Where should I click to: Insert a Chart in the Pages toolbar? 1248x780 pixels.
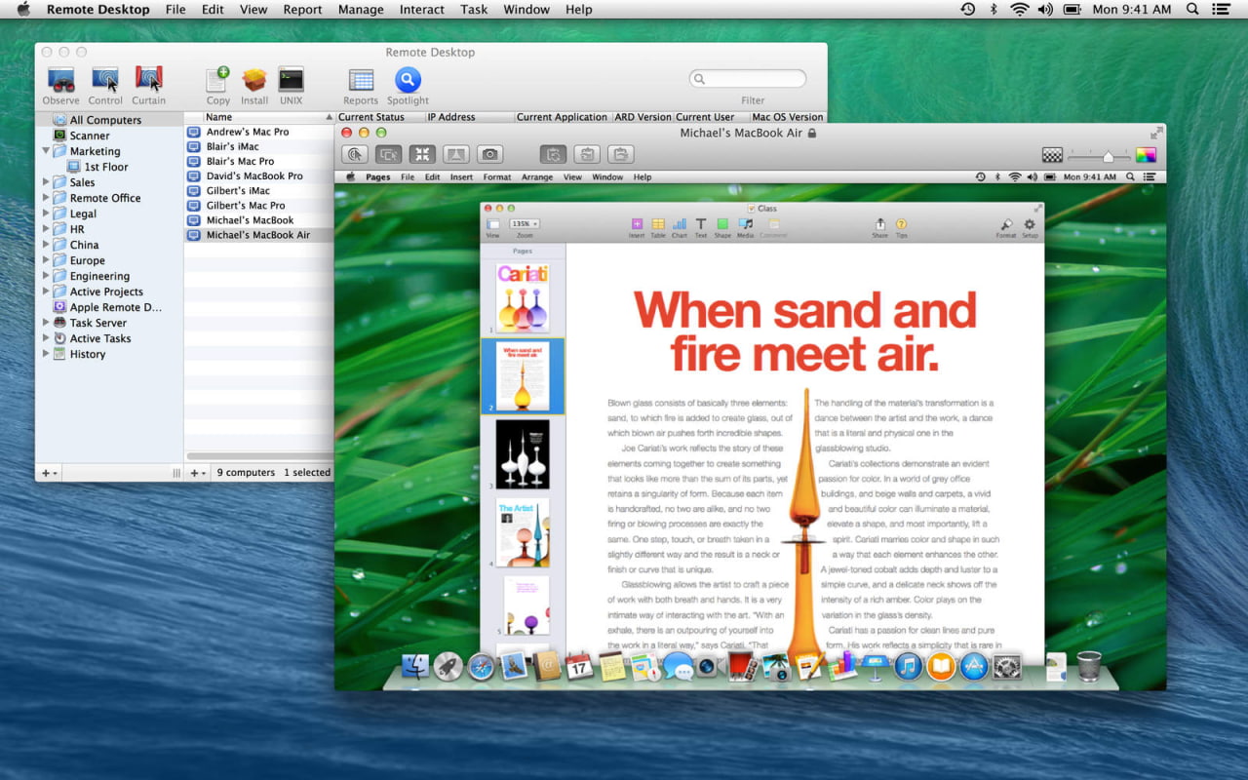(x=680, y=225)
